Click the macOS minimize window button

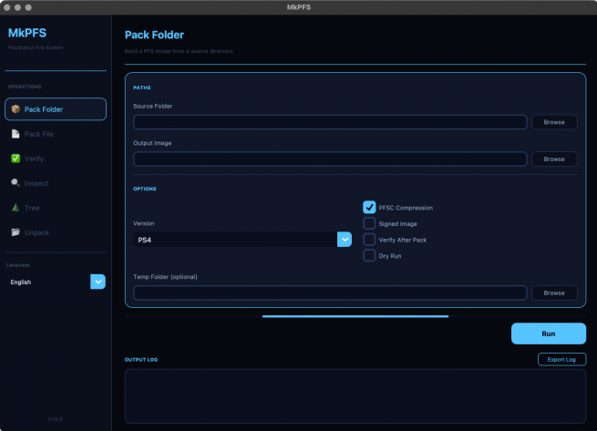17,7
